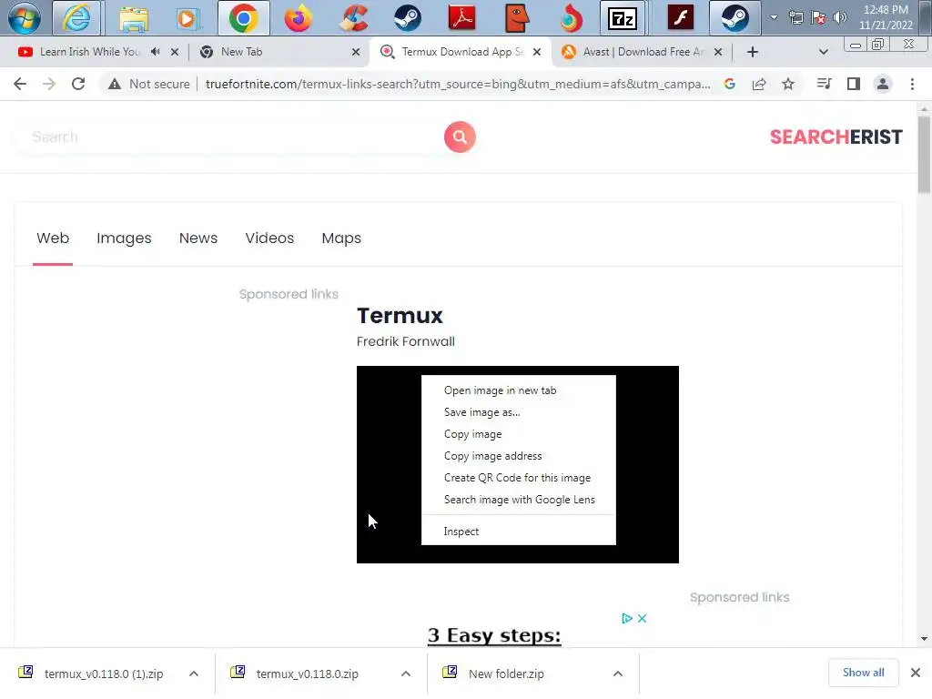Choose Search image with Google Lens
This screenshot has width=932, height=699.
pyautogui.click(x=518, y=500)
